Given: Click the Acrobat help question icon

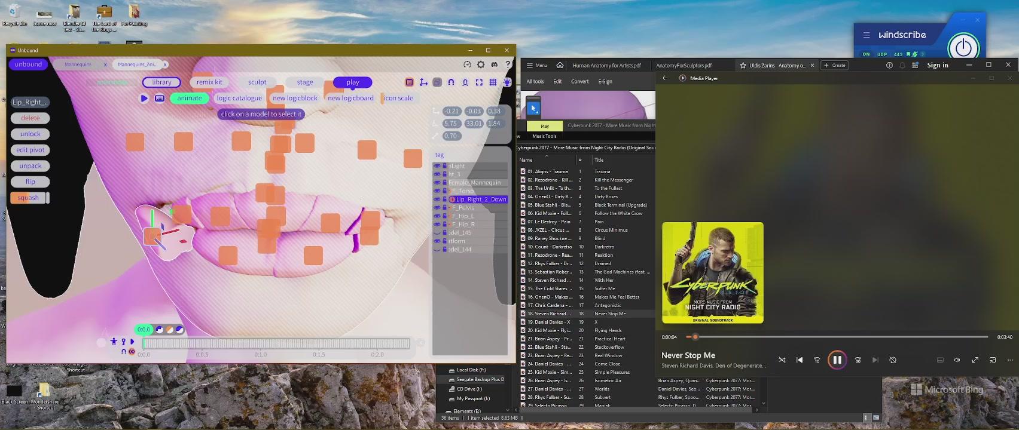Looking at the screenshot, I should [889, 65].
